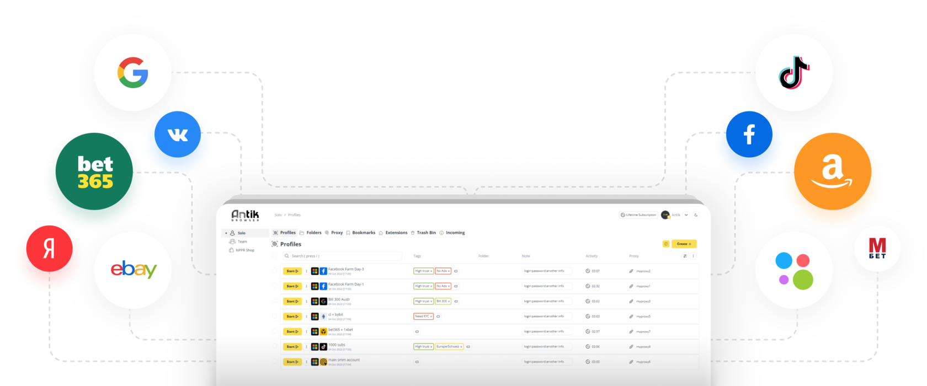This screenshot has width=927, height=386.
Task: Open the three-dot menu for Facebook Farm Day-1
Action: (x=307, y=286)
